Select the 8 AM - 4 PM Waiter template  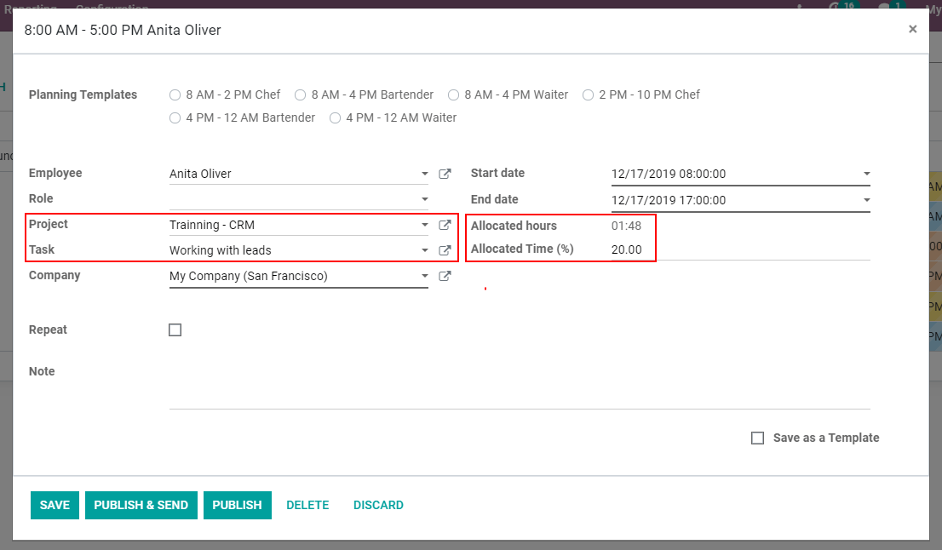pyautogui.click(x=454, y=95)
